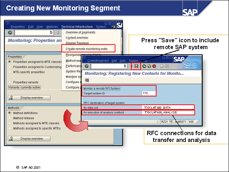Click the 'for data coll.' RFC destination field
The image size is (229, 172).
[x=168, y=107]
